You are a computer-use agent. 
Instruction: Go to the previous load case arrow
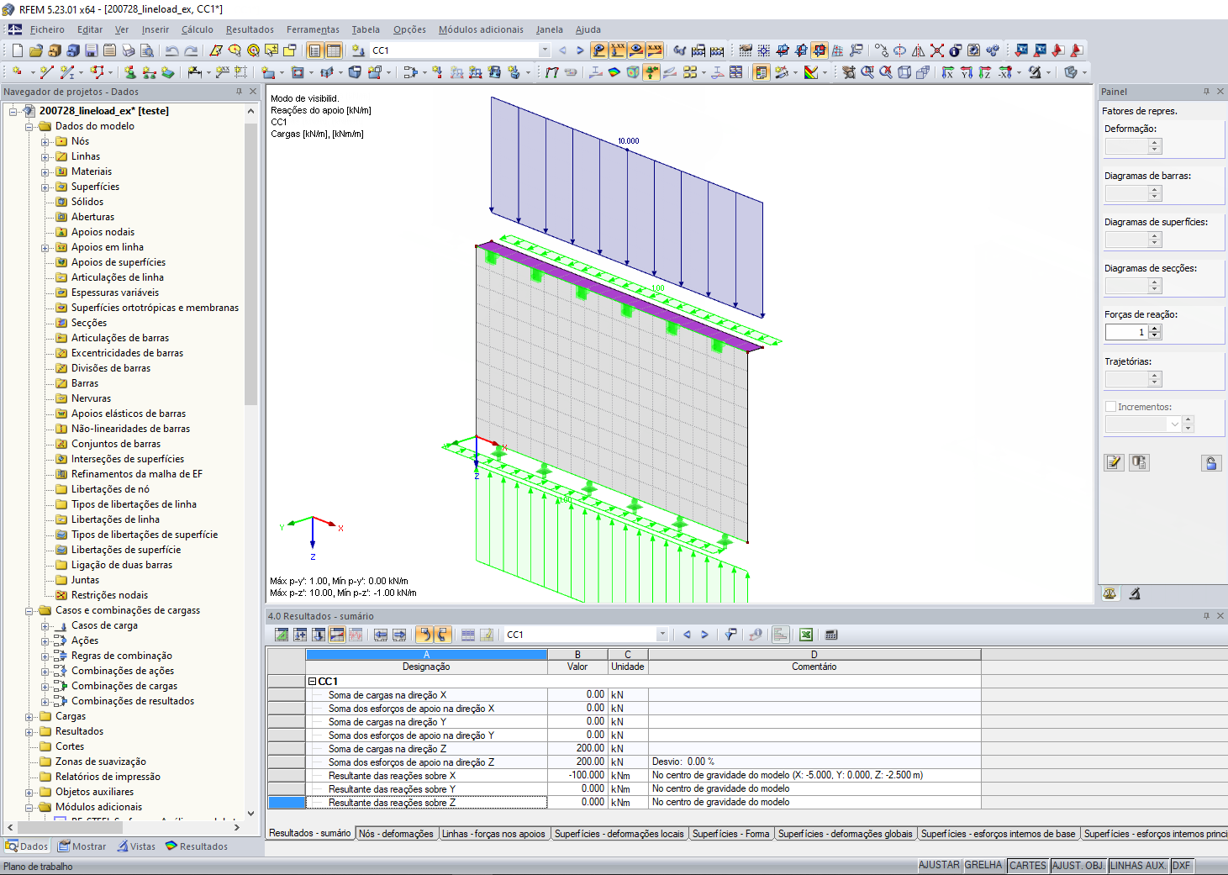pyautogui.click(x=562, y=50)
